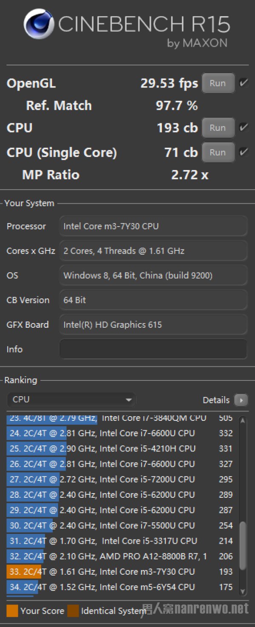Select ranking row 31 Core i5-3317U

click(x=121, y=541)
